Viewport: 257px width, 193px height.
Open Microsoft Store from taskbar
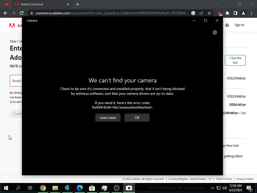click(92, 188)
